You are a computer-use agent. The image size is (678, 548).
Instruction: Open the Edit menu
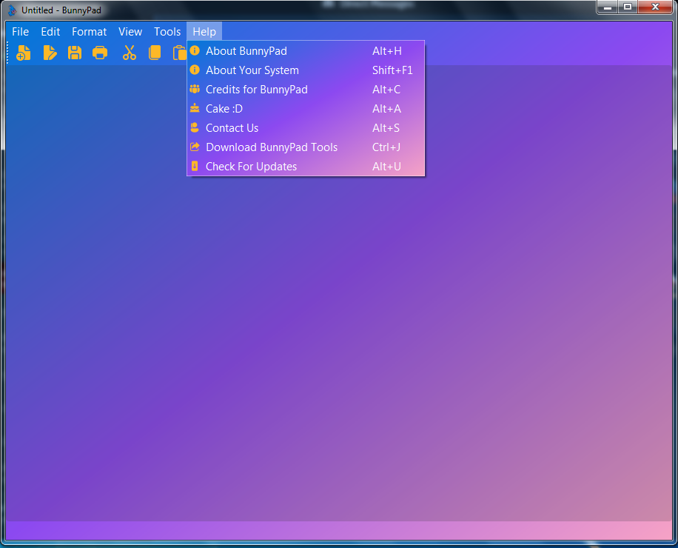(50, 32)
